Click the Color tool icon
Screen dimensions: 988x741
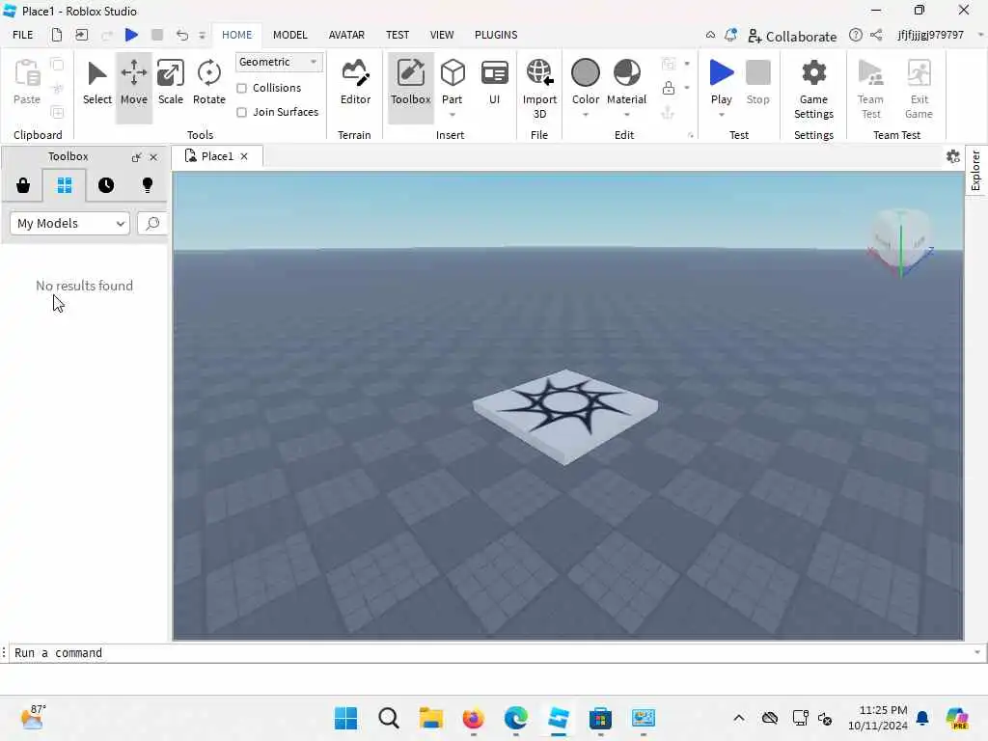586,73
